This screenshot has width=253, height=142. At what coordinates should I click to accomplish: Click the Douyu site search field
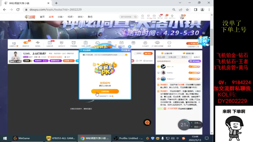pos(128,17)
